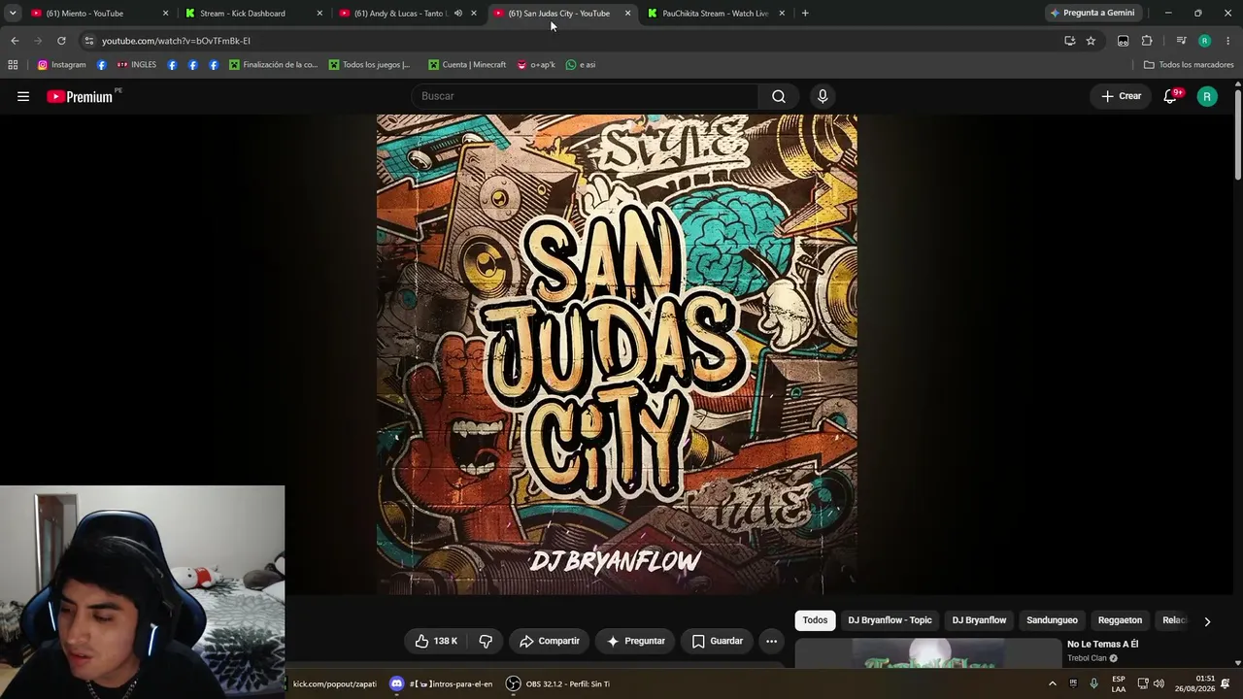Mute the Andy & Lucas tab audio
The width and height of the screenshot is (1243, 699).
coord(458,14)
